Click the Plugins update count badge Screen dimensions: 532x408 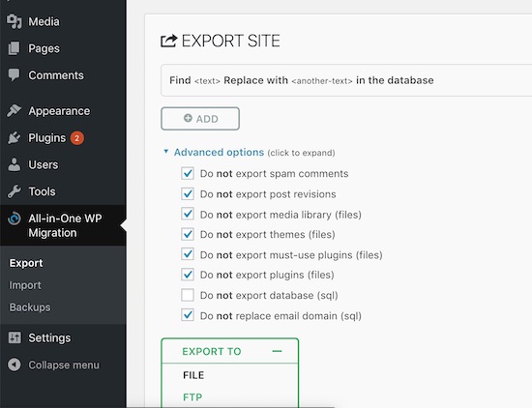point(77,138)
